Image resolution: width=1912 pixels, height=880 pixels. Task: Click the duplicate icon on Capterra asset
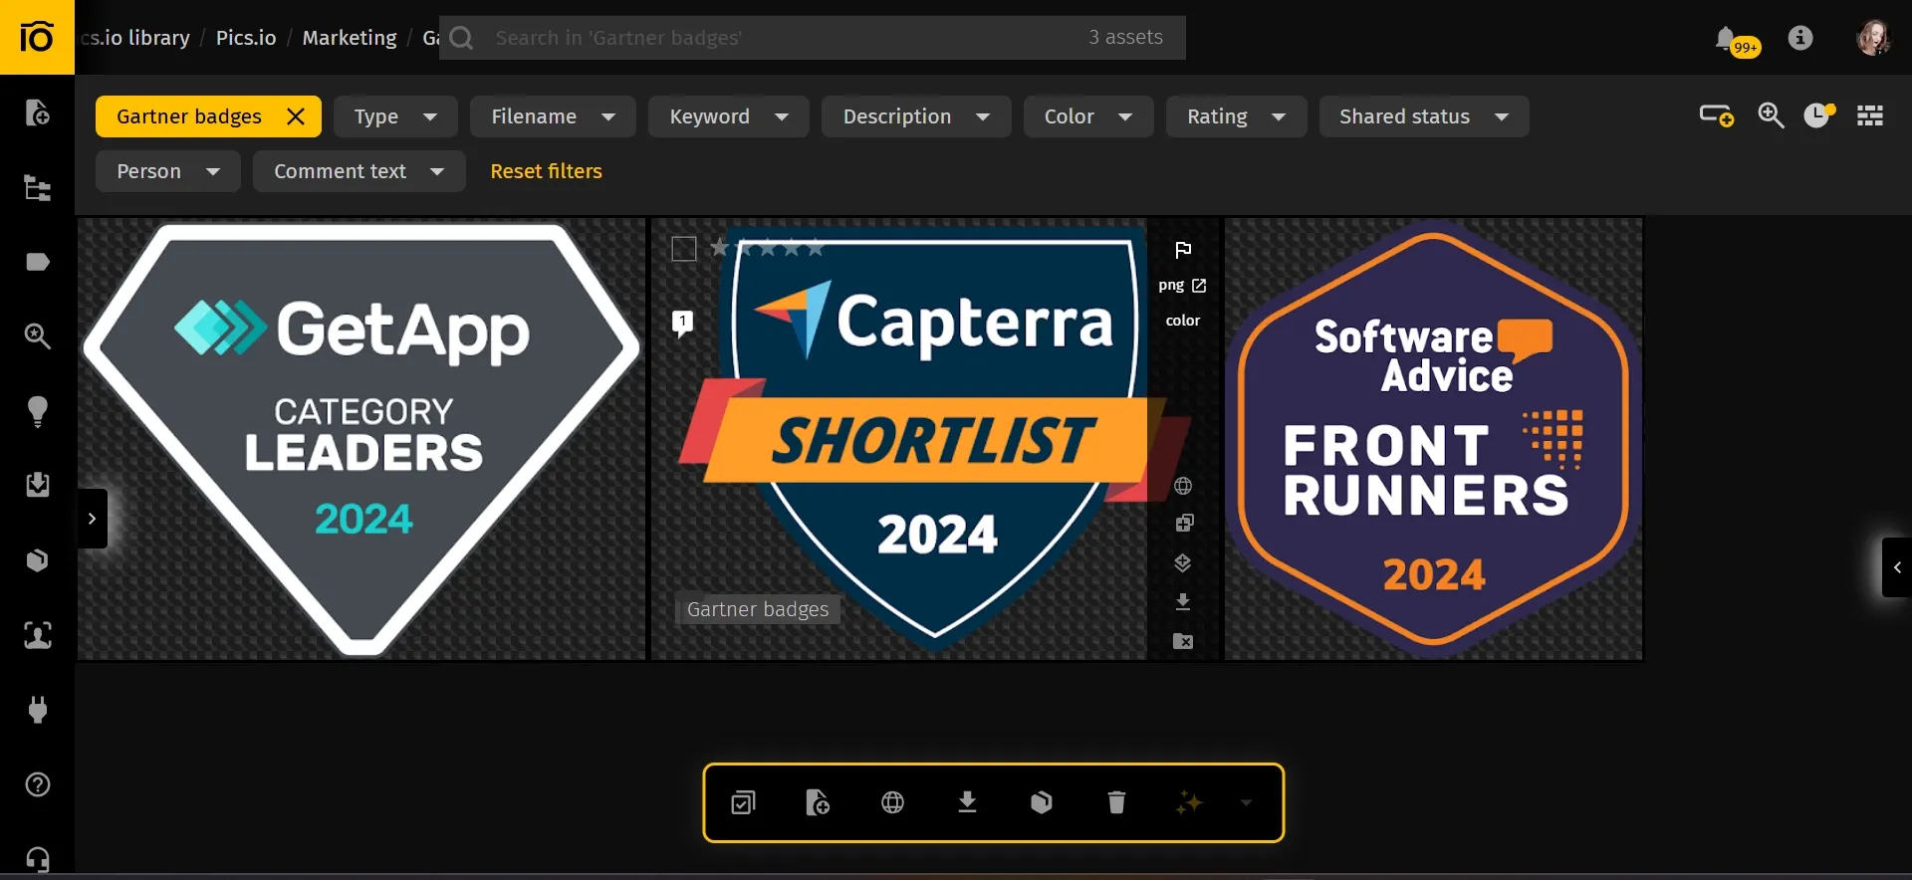click(x=1183, y=524)
